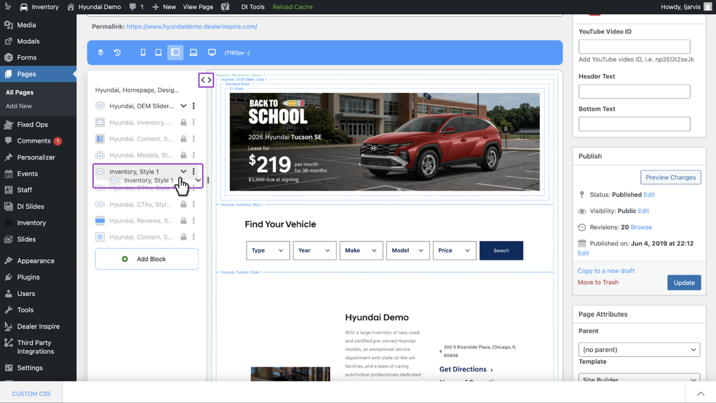
Task: Click the Tools wrench icon
Action: coord(9,310)
